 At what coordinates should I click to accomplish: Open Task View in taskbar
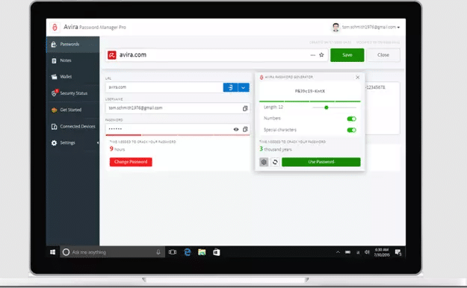pos(173,252)
